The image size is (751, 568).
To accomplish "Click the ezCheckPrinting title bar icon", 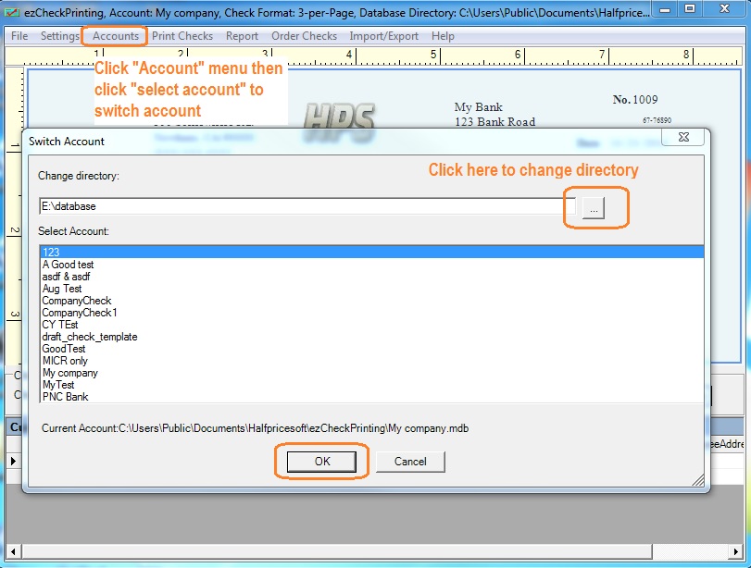I will coord(12,12).
